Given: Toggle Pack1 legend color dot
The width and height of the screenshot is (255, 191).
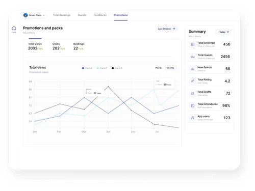Looking at the screenshot, I should click(83, 68).
